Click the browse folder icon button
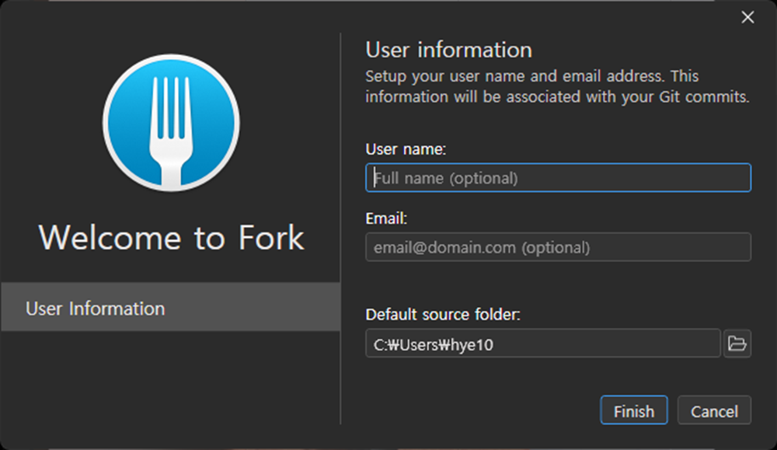The width and height of the screenshot is (777, 450). tap(737, 344)
